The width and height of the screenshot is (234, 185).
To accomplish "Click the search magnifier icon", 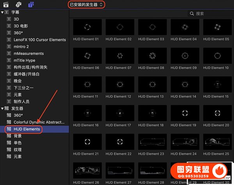I will (x=191, y=14).
